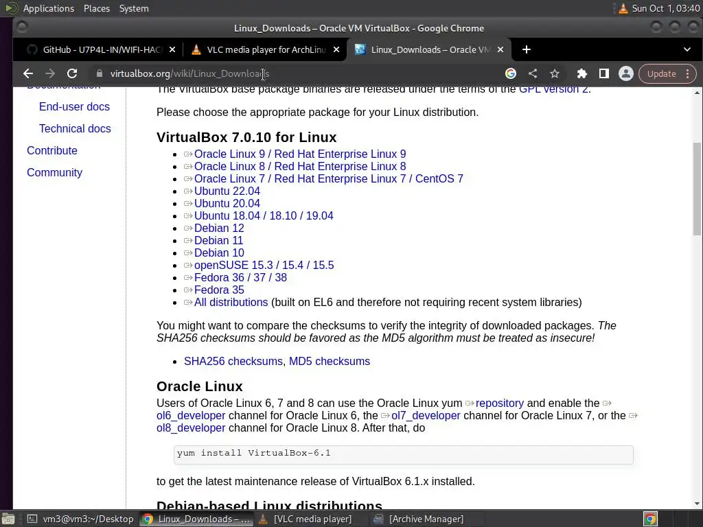Image resolution: width=703 pixels, height=527 pixels.
Task: Switch to the vm3@vm3 Desktop terminal
Action: 81,519
